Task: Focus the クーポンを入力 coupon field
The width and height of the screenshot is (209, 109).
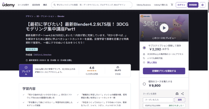Action: click(158, 100)
